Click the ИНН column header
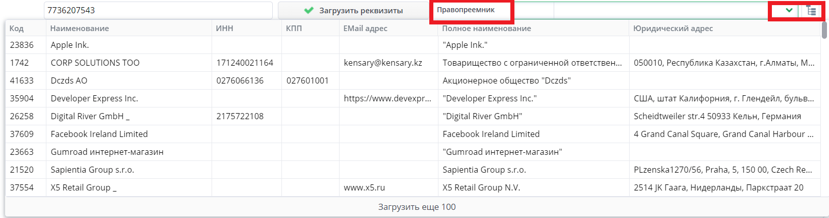Image resolution: width=829 pixels, height=218 pixels. point(224,29)
